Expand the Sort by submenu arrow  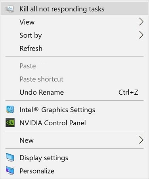pos(141,35)
